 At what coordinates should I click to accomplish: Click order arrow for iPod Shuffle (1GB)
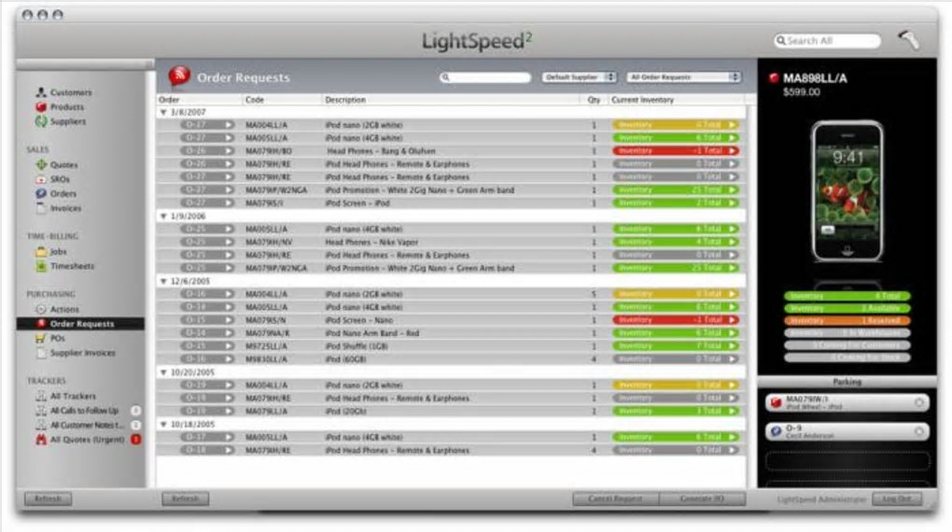tap(229, 346)
